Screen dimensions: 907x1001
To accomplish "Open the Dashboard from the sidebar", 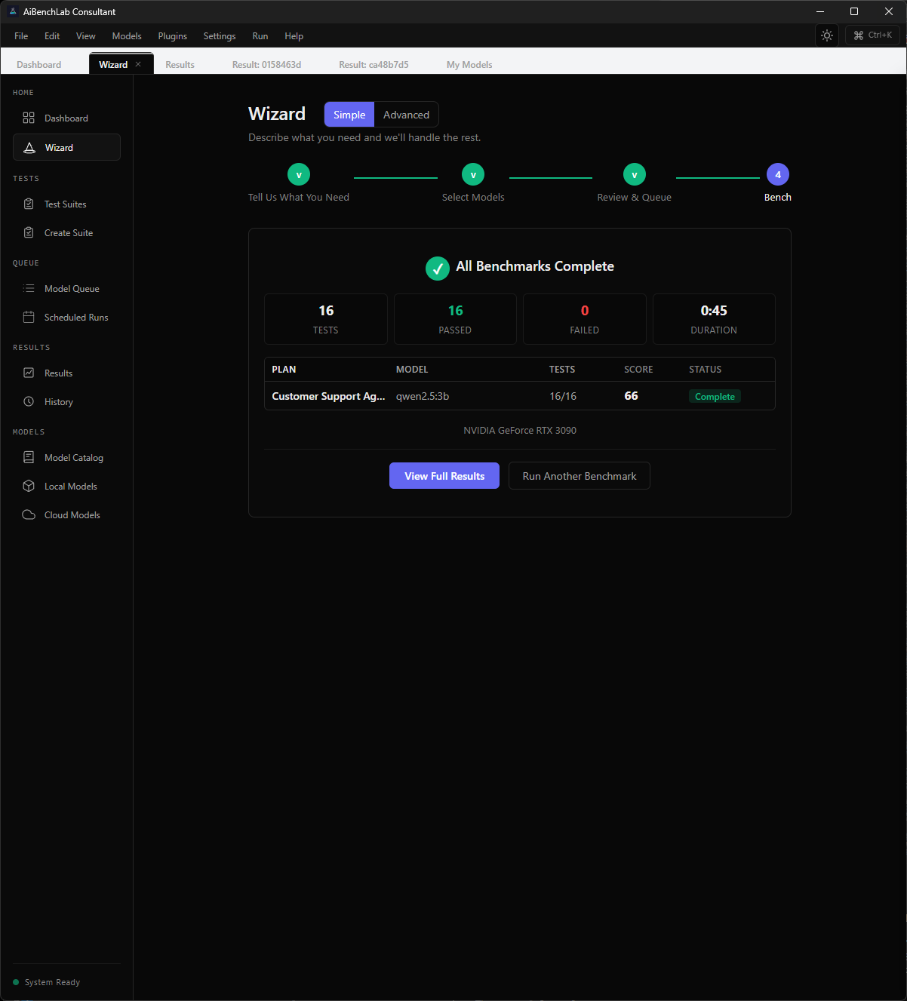I will click(66, 118).
